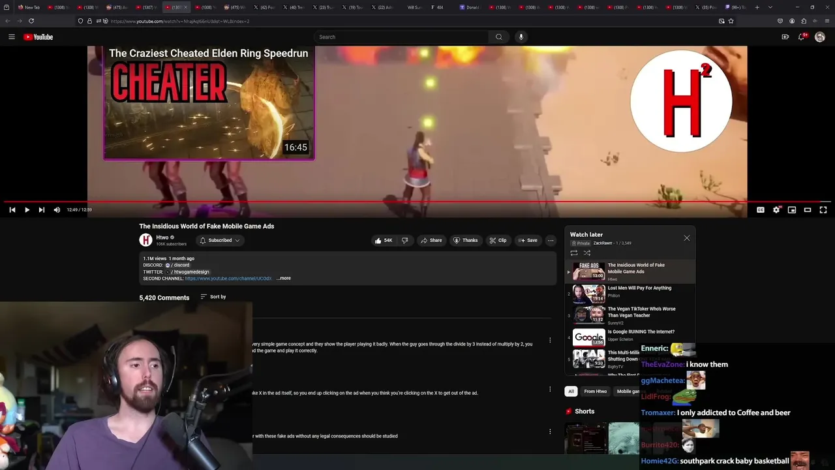
Task: Open player settings gear
Action: (x=776, y=210)
